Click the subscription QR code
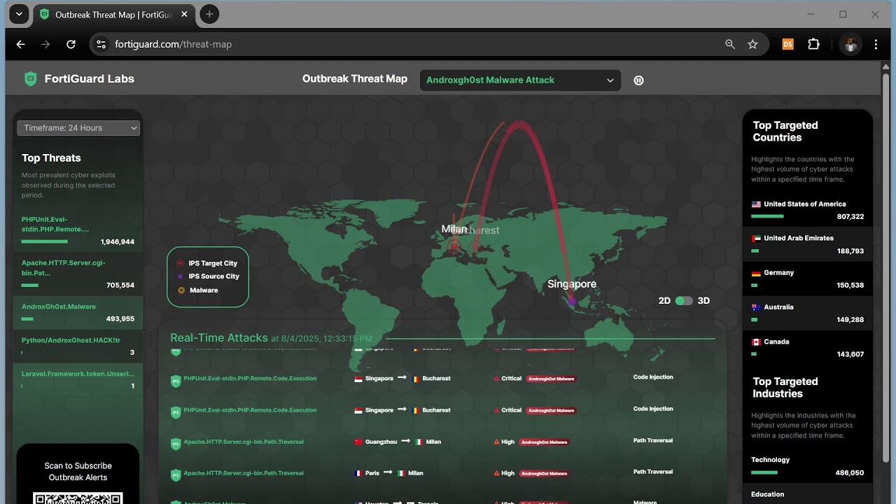Screen dimensions: 896x504 pos(78,498)
